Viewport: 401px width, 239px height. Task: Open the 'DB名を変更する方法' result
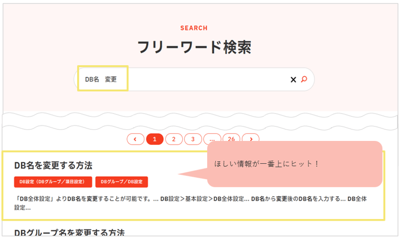53,165
